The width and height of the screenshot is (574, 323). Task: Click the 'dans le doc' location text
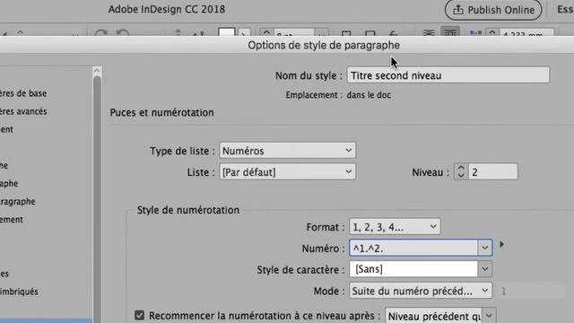369,95
